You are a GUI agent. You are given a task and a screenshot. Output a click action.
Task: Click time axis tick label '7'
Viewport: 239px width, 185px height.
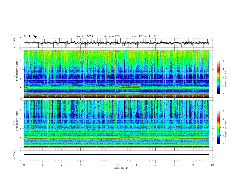156,165
